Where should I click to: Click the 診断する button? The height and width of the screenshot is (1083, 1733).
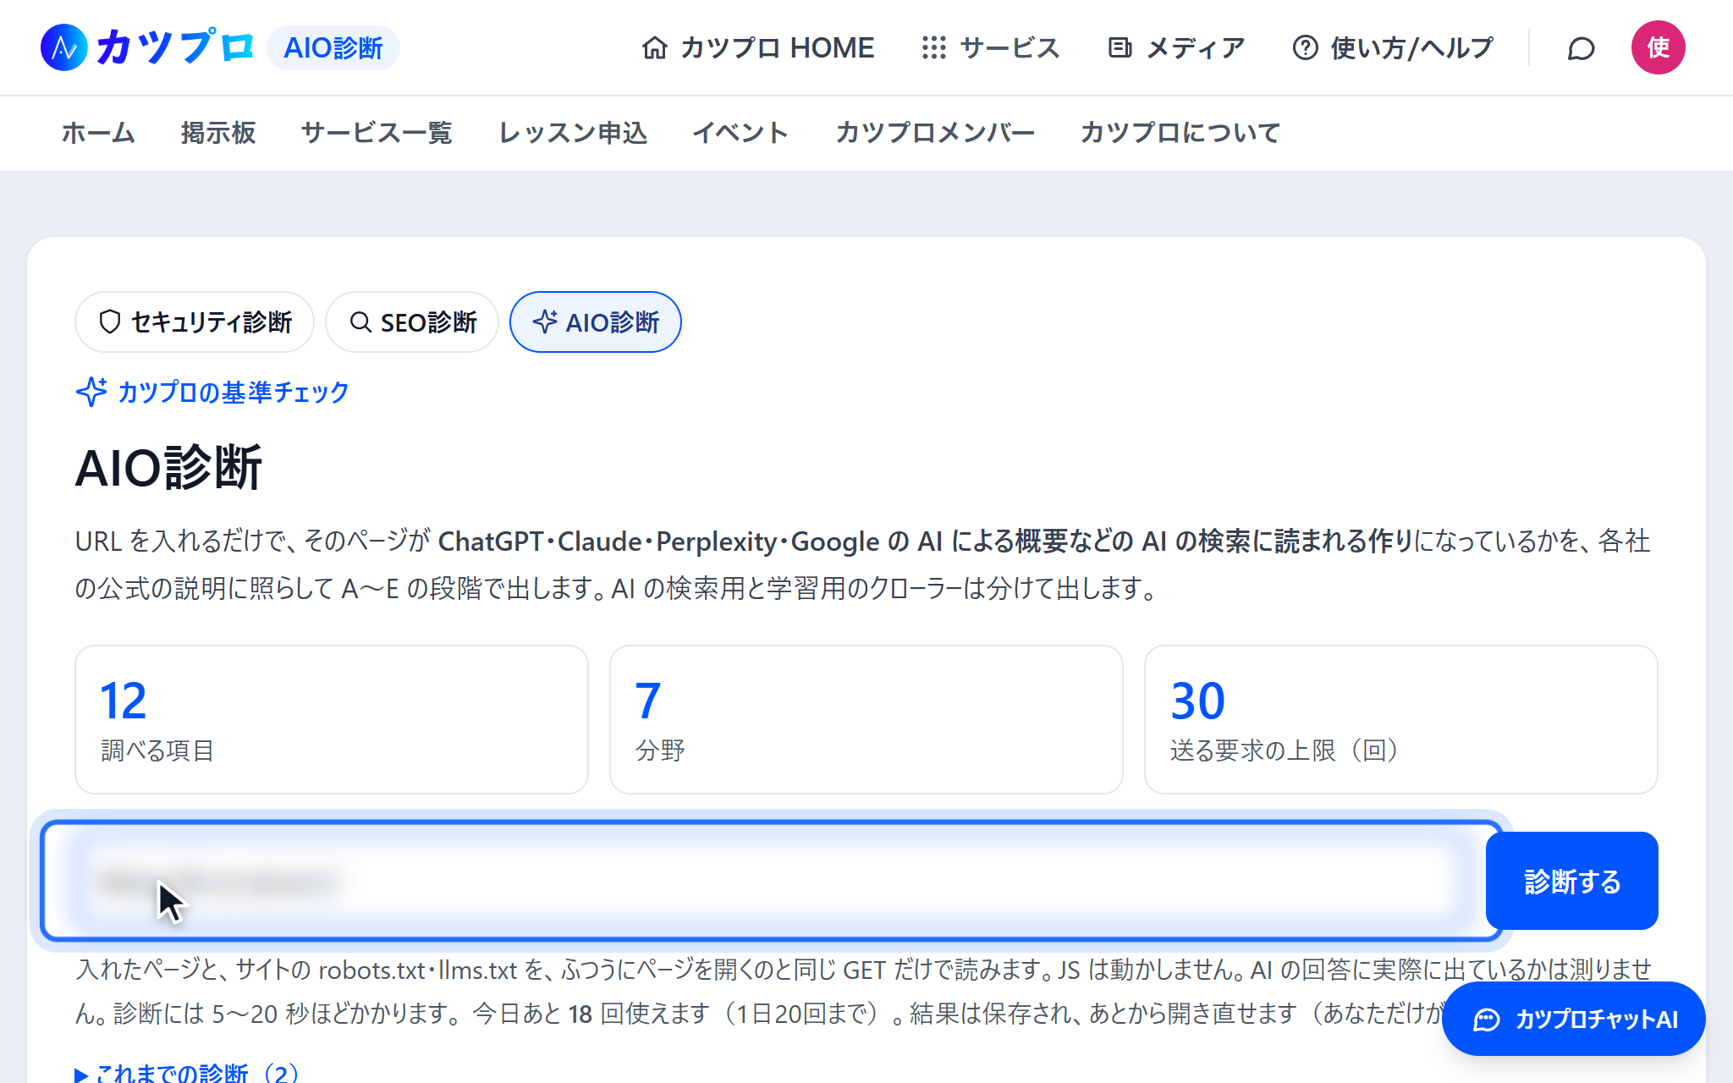click(x=1571, y=881)
